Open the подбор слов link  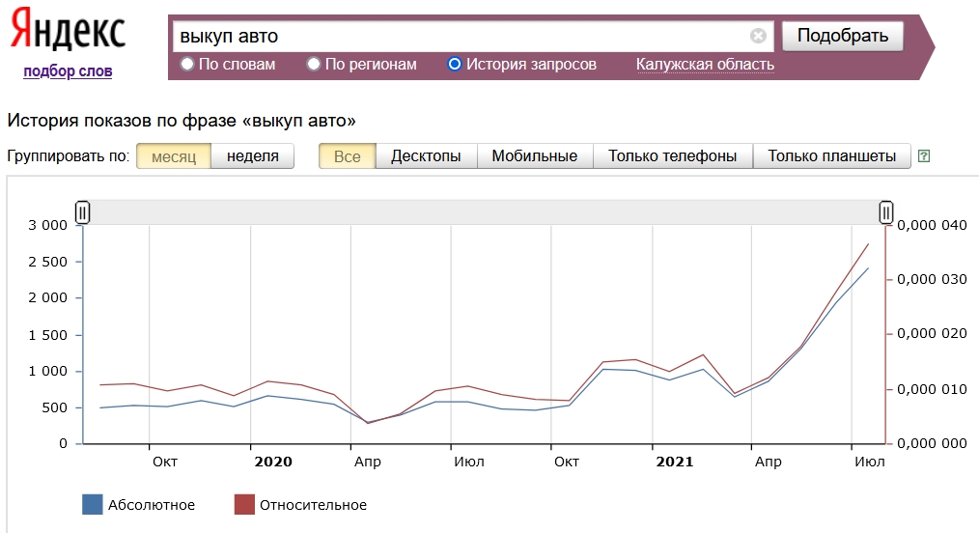68,71
